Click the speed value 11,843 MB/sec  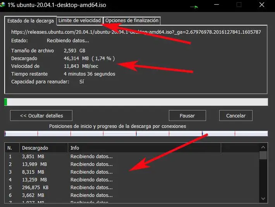(81, 66)
